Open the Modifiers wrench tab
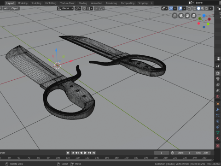 (x=218, y=110)
